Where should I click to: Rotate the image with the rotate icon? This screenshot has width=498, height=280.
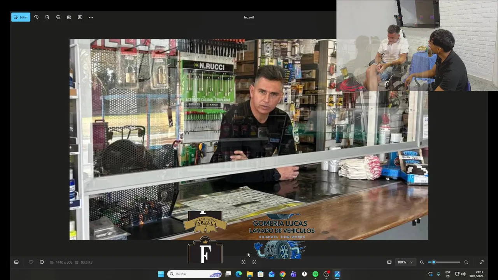(36, 17)
